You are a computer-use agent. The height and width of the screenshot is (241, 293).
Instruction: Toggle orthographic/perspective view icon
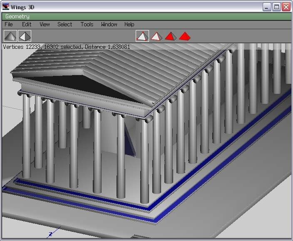coord(25,36)
